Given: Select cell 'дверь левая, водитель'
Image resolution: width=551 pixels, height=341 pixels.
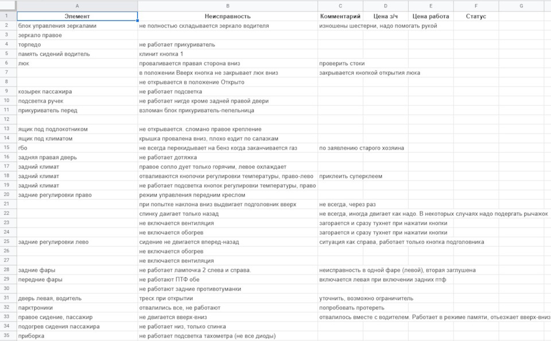Looking at the screenshot, I should [77, 298].
